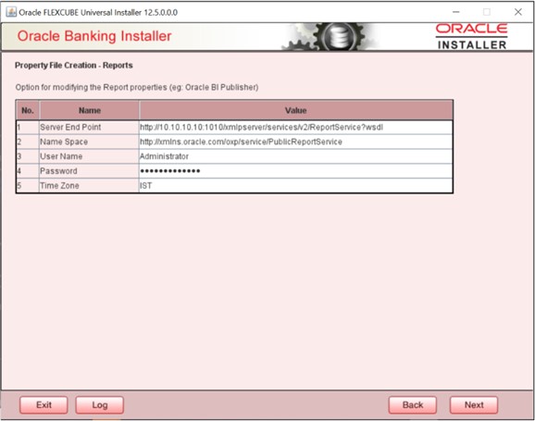535x421 pixels.
Task: Edit the Server End Point URL value
Action: (x=296, y=128)
